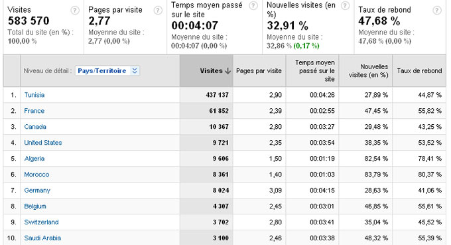Sort by Nouvelles visites (en %) column
The height and width of the screenshot is (245, 451).
click(x=369, y=71)
